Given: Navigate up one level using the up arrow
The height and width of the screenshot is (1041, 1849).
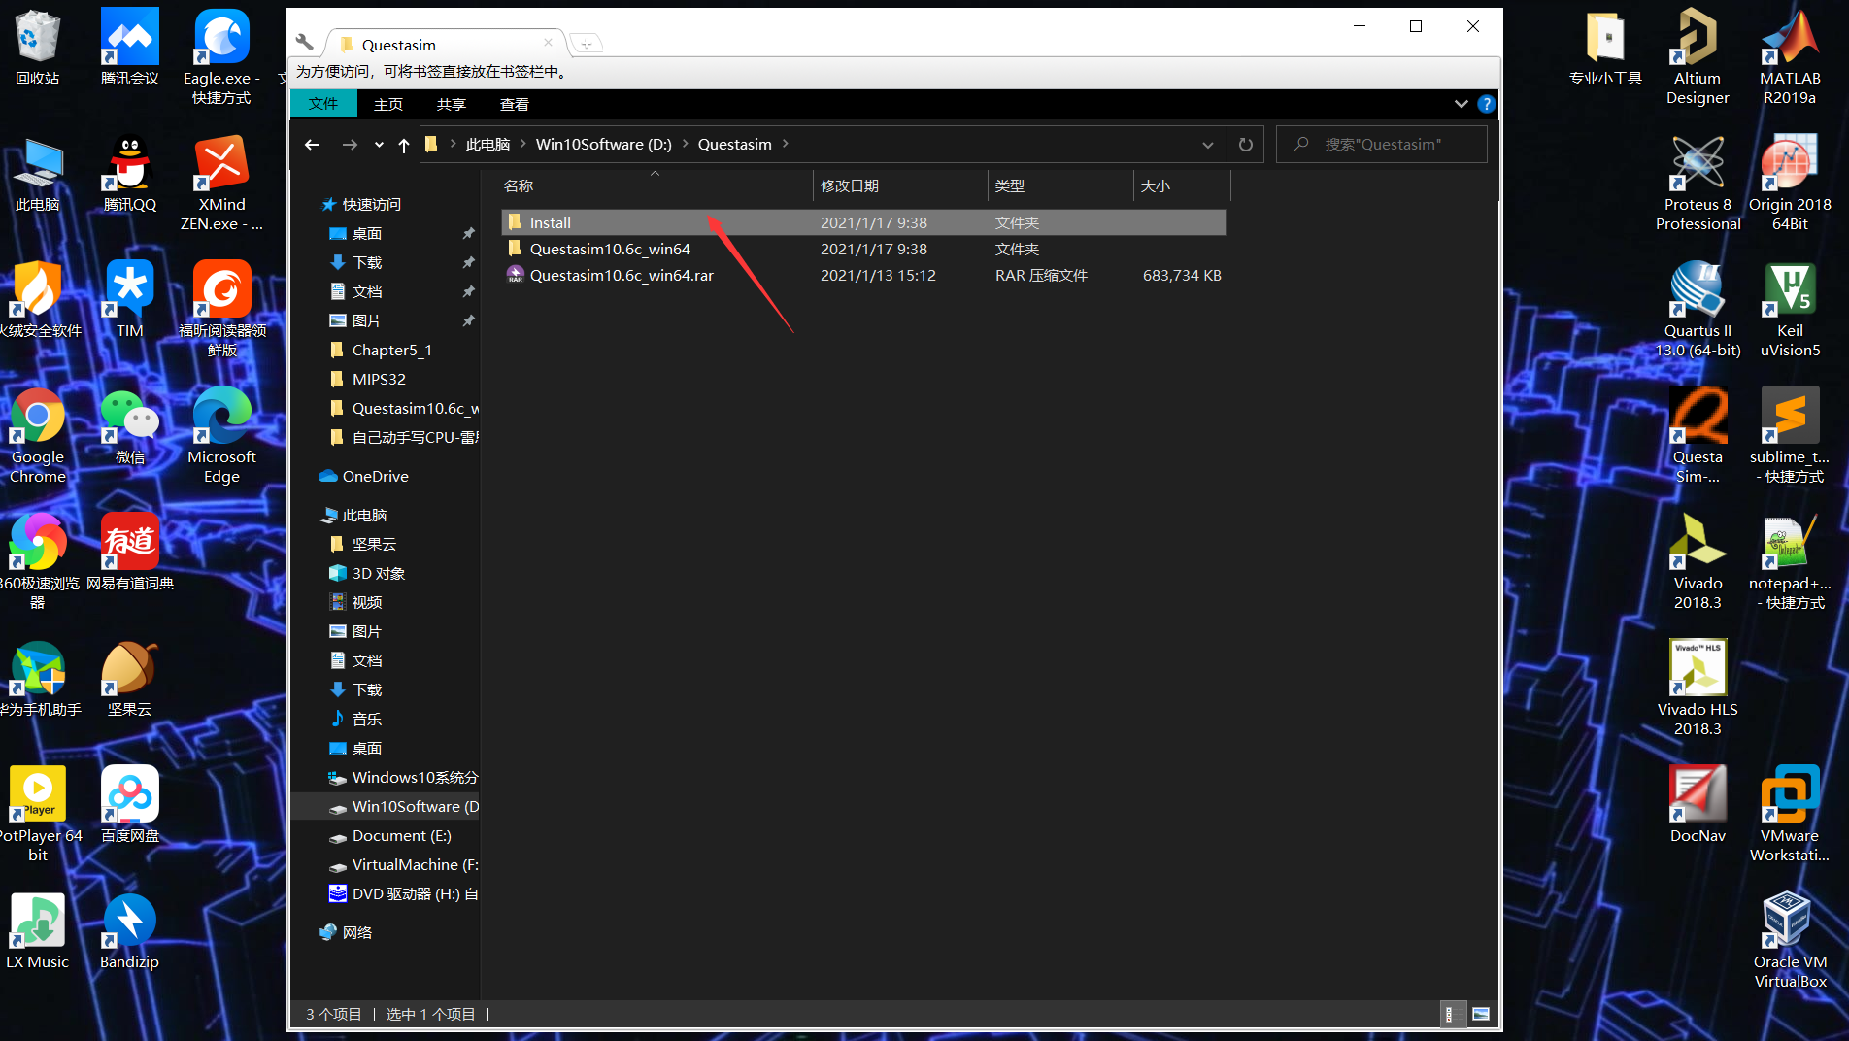Looking at the screenshot, I should pyautogui.click(x=404, y=144).
